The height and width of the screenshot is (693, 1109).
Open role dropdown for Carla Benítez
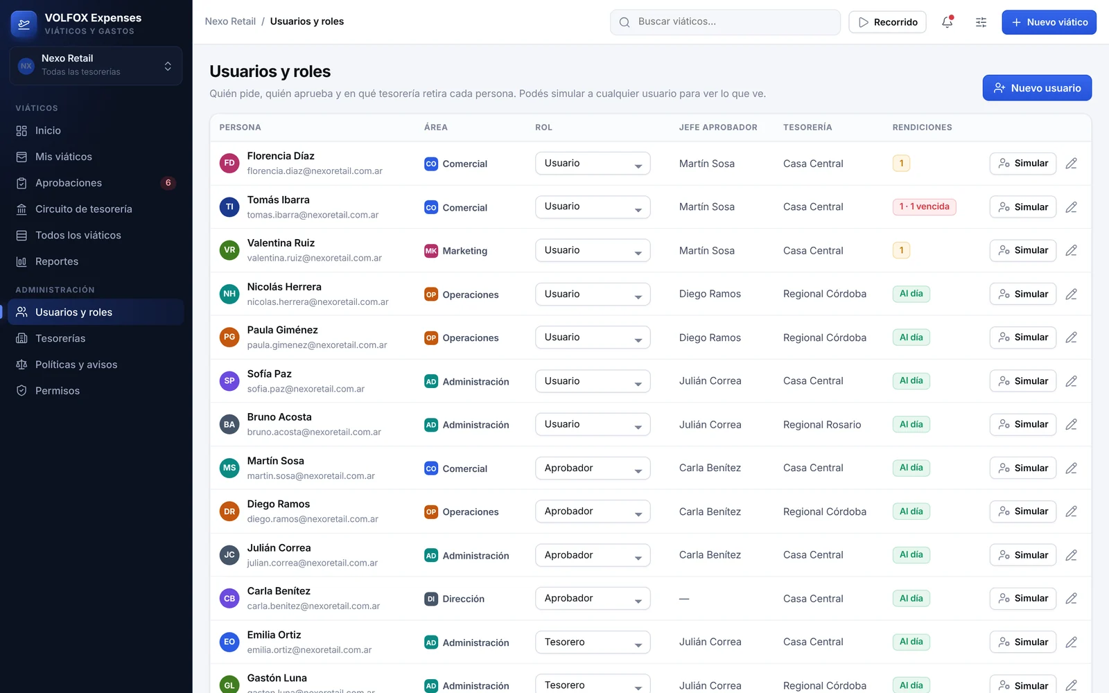[593, 598]
